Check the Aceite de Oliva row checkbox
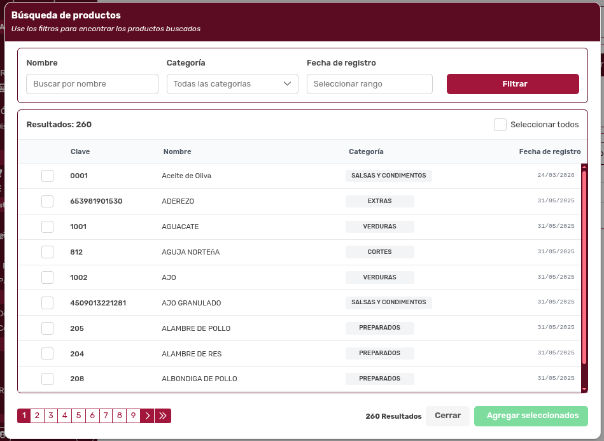 click(47, 176)
